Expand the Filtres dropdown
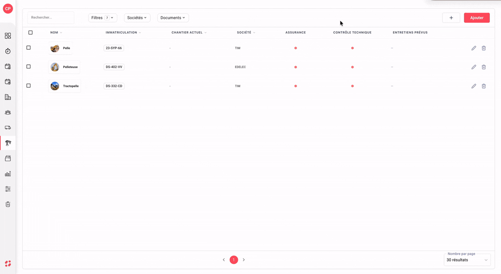The image size is (501, 274). click(103, 18)
